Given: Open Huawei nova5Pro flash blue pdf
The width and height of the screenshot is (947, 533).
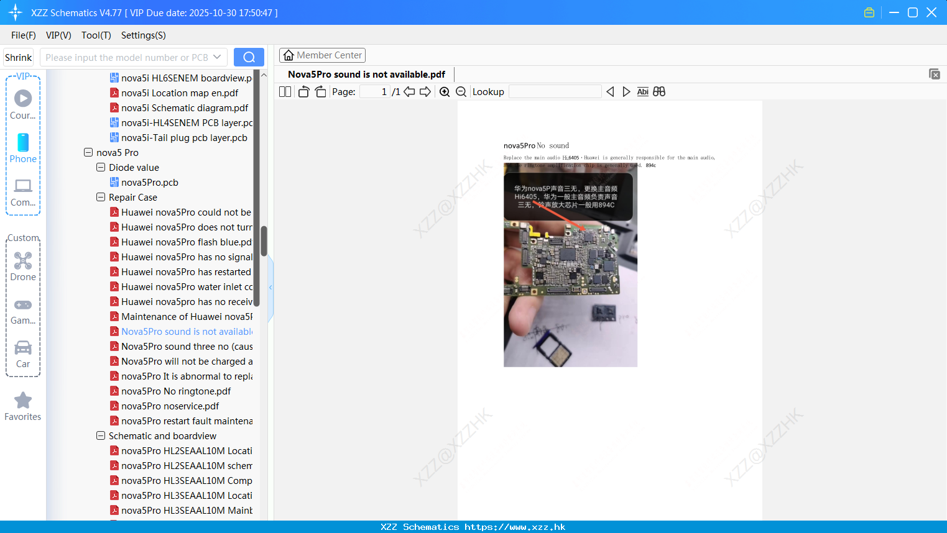Looking at the screenshot, I should coord(182,242).
